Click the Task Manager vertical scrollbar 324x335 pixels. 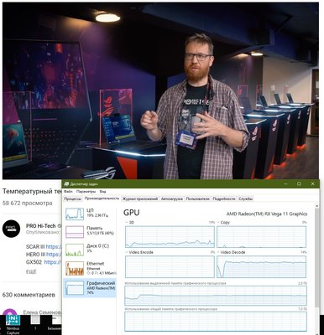point(316,268)
